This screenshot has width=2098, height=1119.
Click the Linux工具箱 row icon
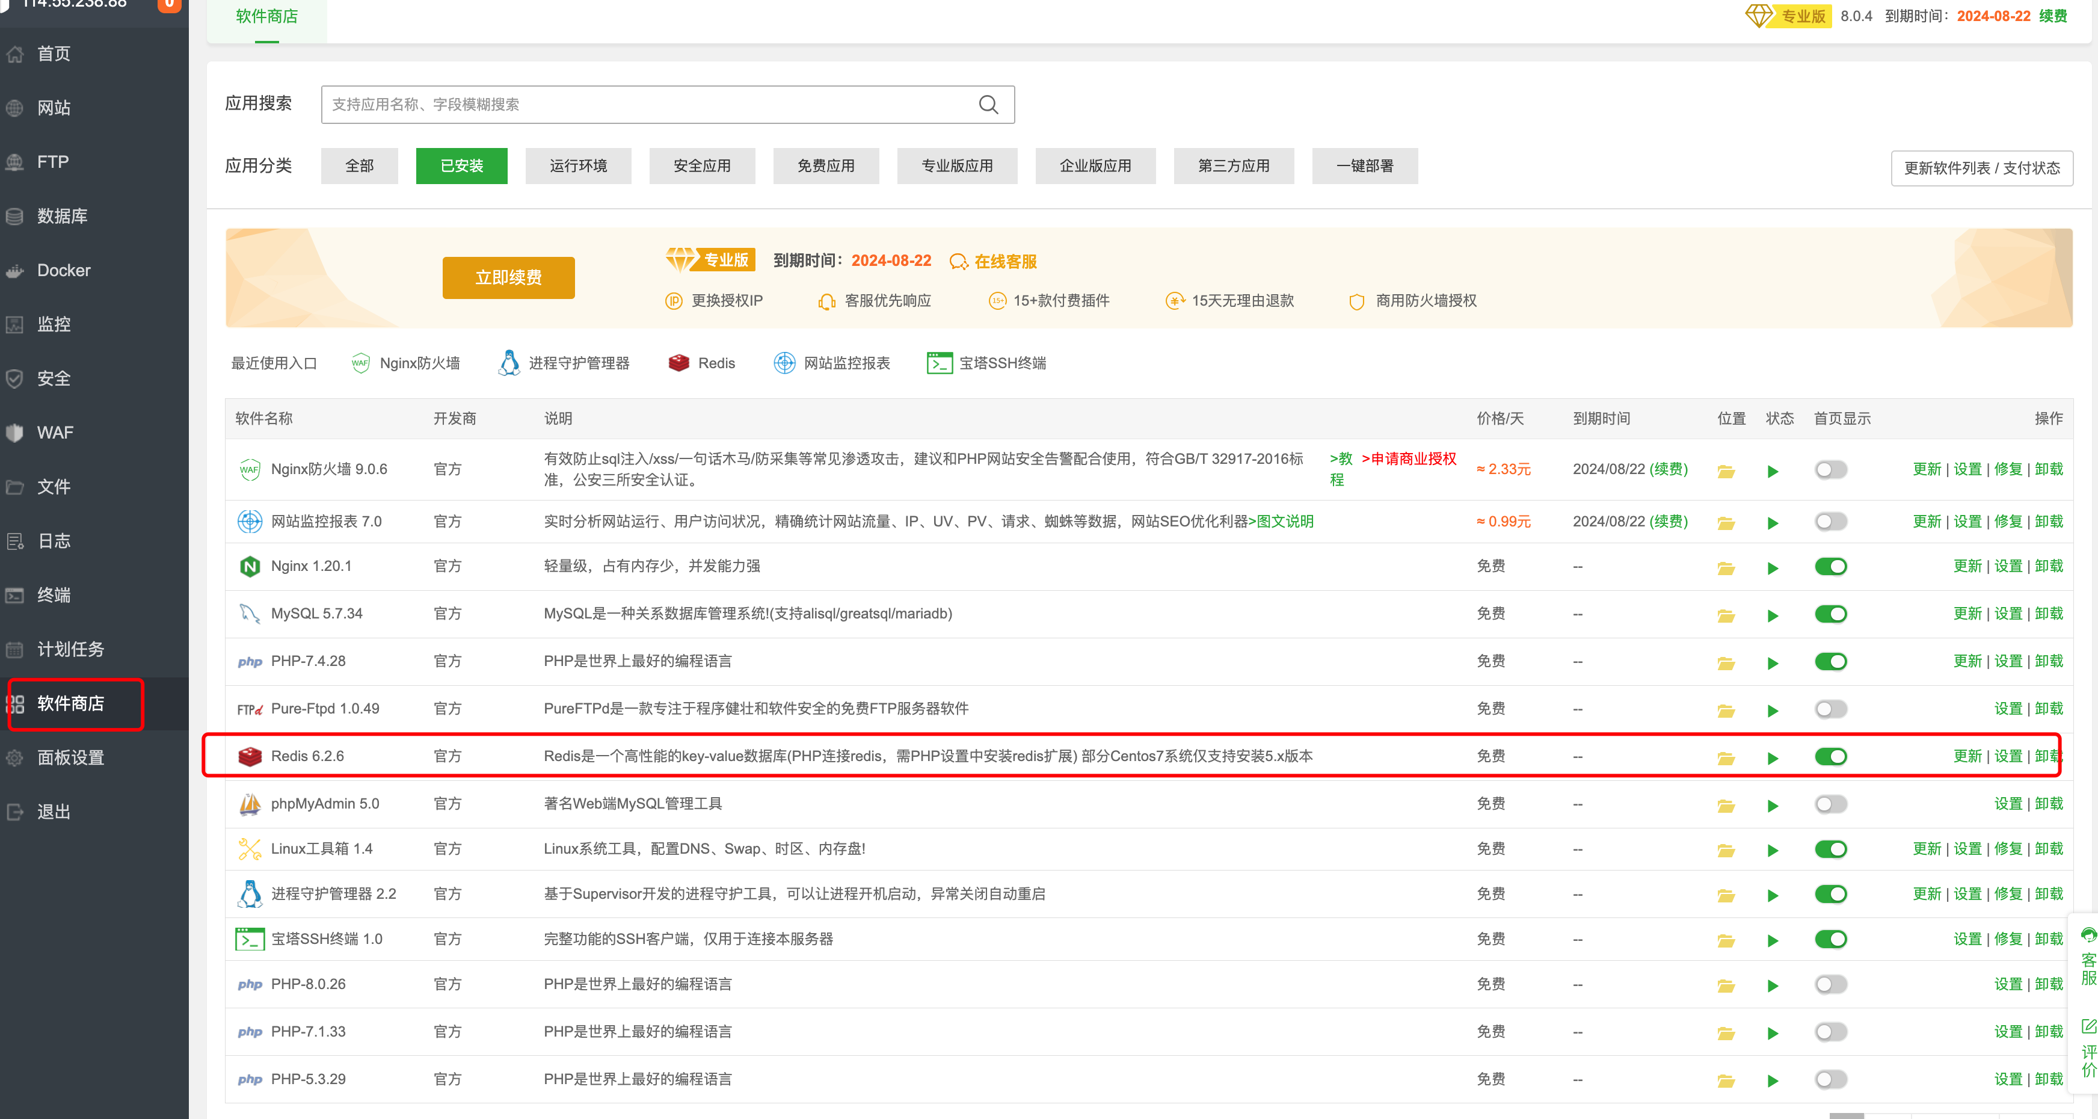[249, 849]
